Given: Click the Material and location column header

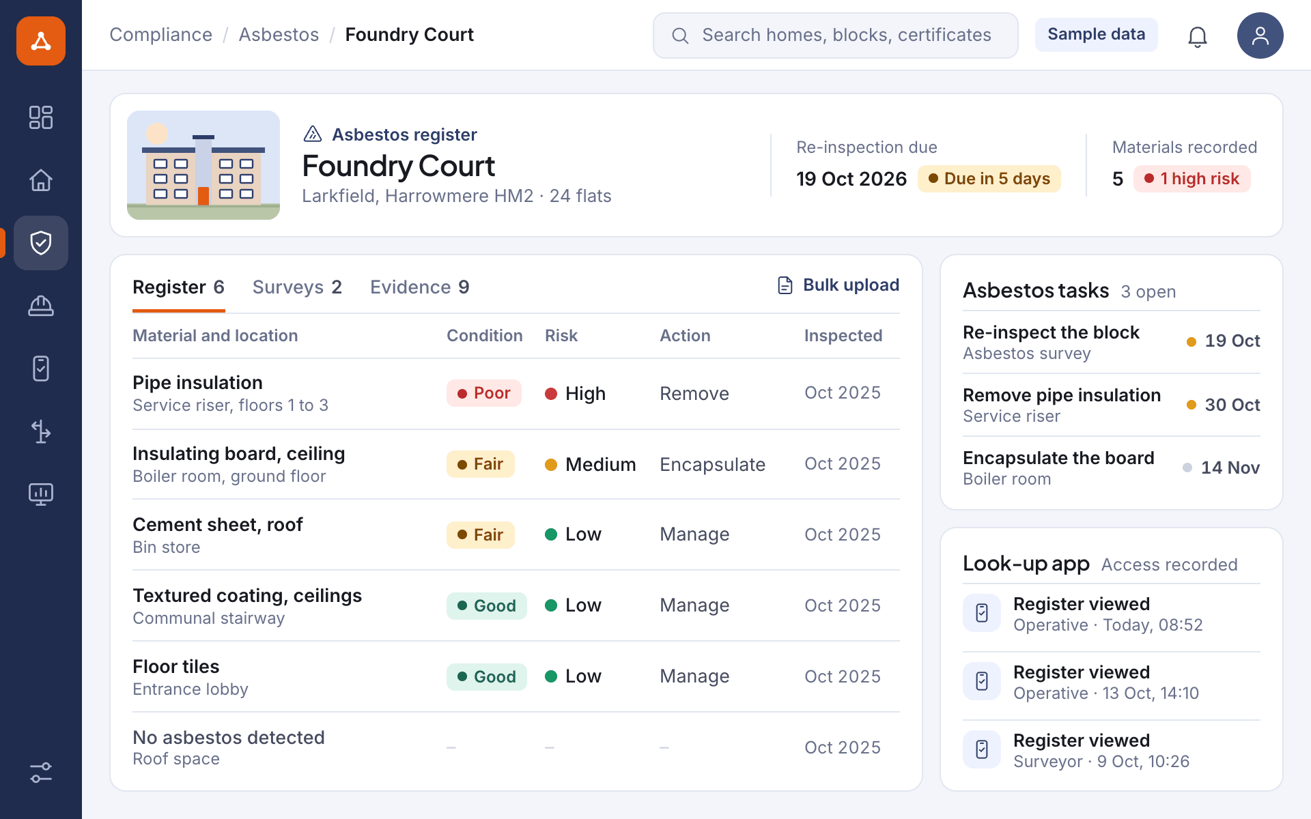Looking at the screenshot, I should point(215,336).
